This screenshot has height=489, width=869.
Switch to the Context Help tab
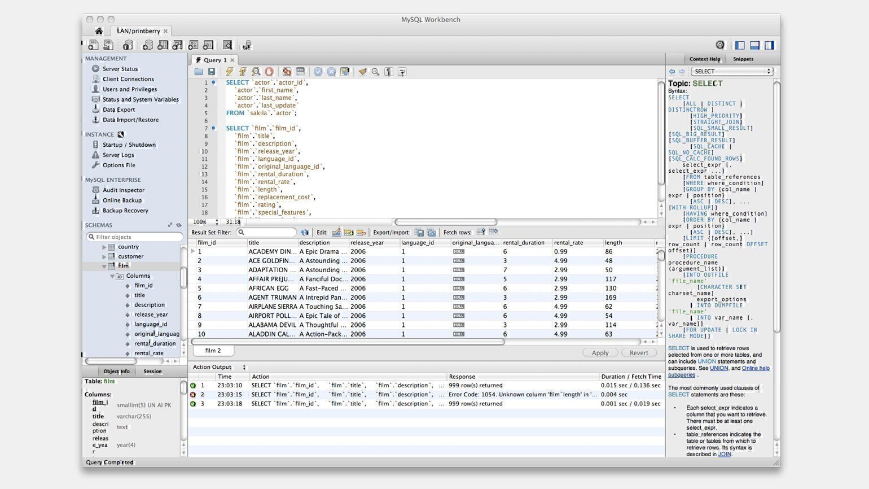[x=705, y=59]
